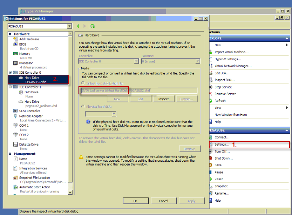Choose Rename in PEGASUS2 actions
Image resolution: width=292 pixels, height=215 pixels.
[222, 193]
